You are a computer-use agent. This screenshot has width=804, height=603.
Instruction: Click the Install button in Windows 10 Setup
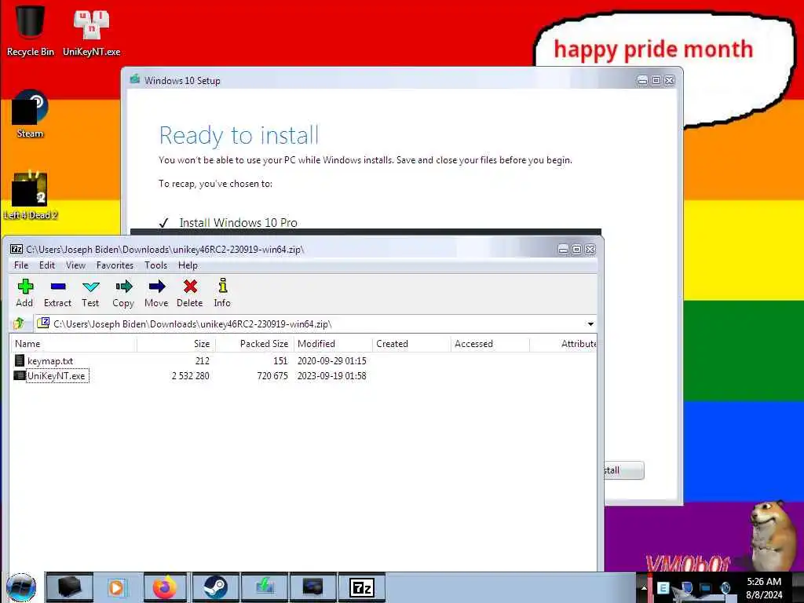[623, 470]
